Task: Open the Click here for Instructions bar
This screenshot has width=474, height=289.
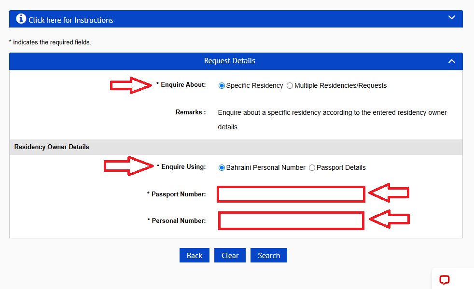Action: tap(236, 19)
